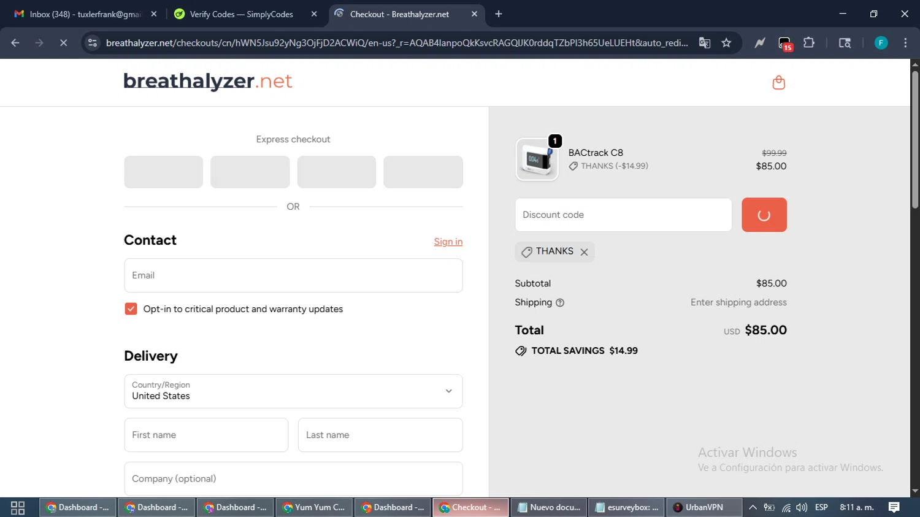This screenshot has width=920, height=517.
Task: View site information icon in address bar
Action: [93, 43]
